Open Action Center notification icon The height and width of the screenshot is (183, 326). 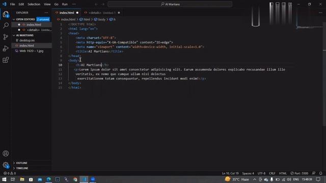(x=318, y=179)
